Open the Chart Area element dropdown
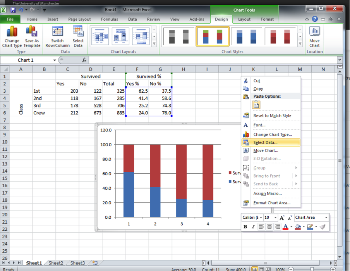Screen dimensions: 350x271 coord(326,218)
